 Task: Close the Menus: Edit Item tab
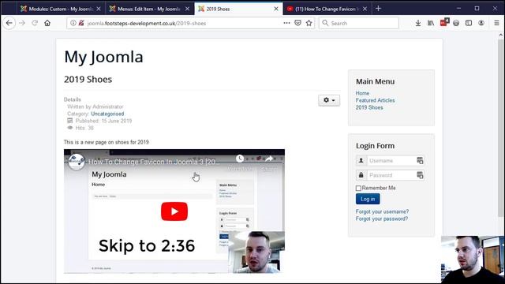187,9
